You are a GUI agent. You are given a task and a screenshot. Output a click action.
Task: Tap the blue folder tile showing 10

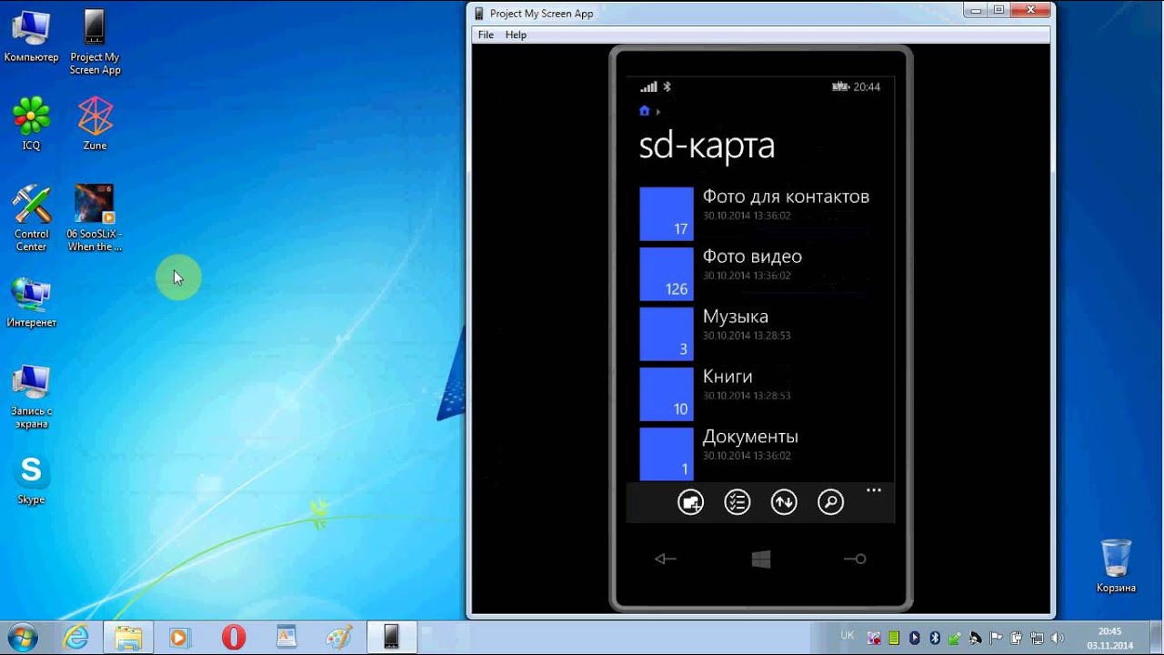point(667,394)
